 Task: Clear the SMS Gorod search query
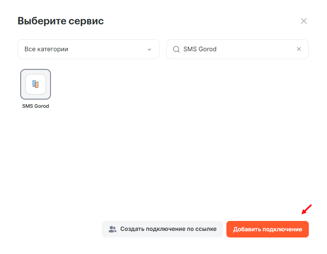pos(299,49)
